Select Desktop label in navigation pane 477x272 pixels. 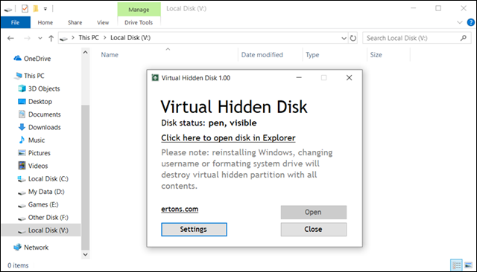40,102
